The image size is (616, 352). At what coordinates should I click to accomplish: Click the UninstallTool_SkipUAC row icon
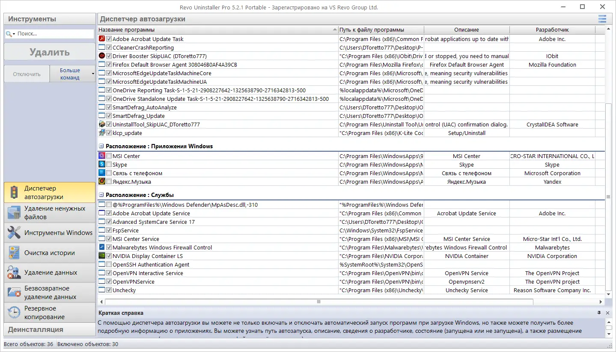(x=102, y=124)
